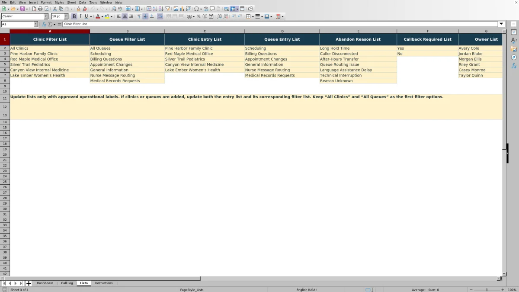519x292 pixels.
Task: Click the highlighting color swatch
Action: click(107, 16)
